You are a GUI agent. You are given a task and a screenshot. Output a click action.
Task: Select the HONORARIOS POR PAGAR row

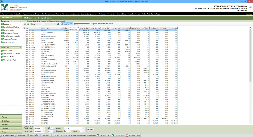[x=100, y=60]
